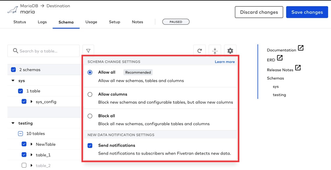The height and width of the screenshot is (170, 331).
Task: Click Discard changes button
Action: click(259, 12)
